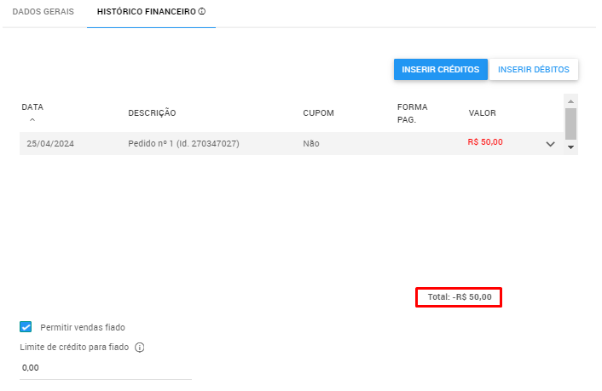Switch to the Dados Gerais tab

43,13
